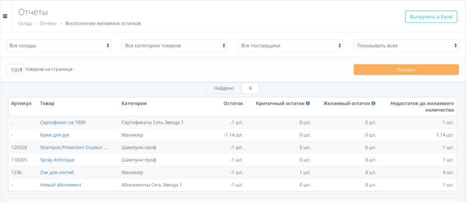Click Маникюр in Лак для ногтей row
This screenshot has width=466, height=202.
[x=132, y=172]
